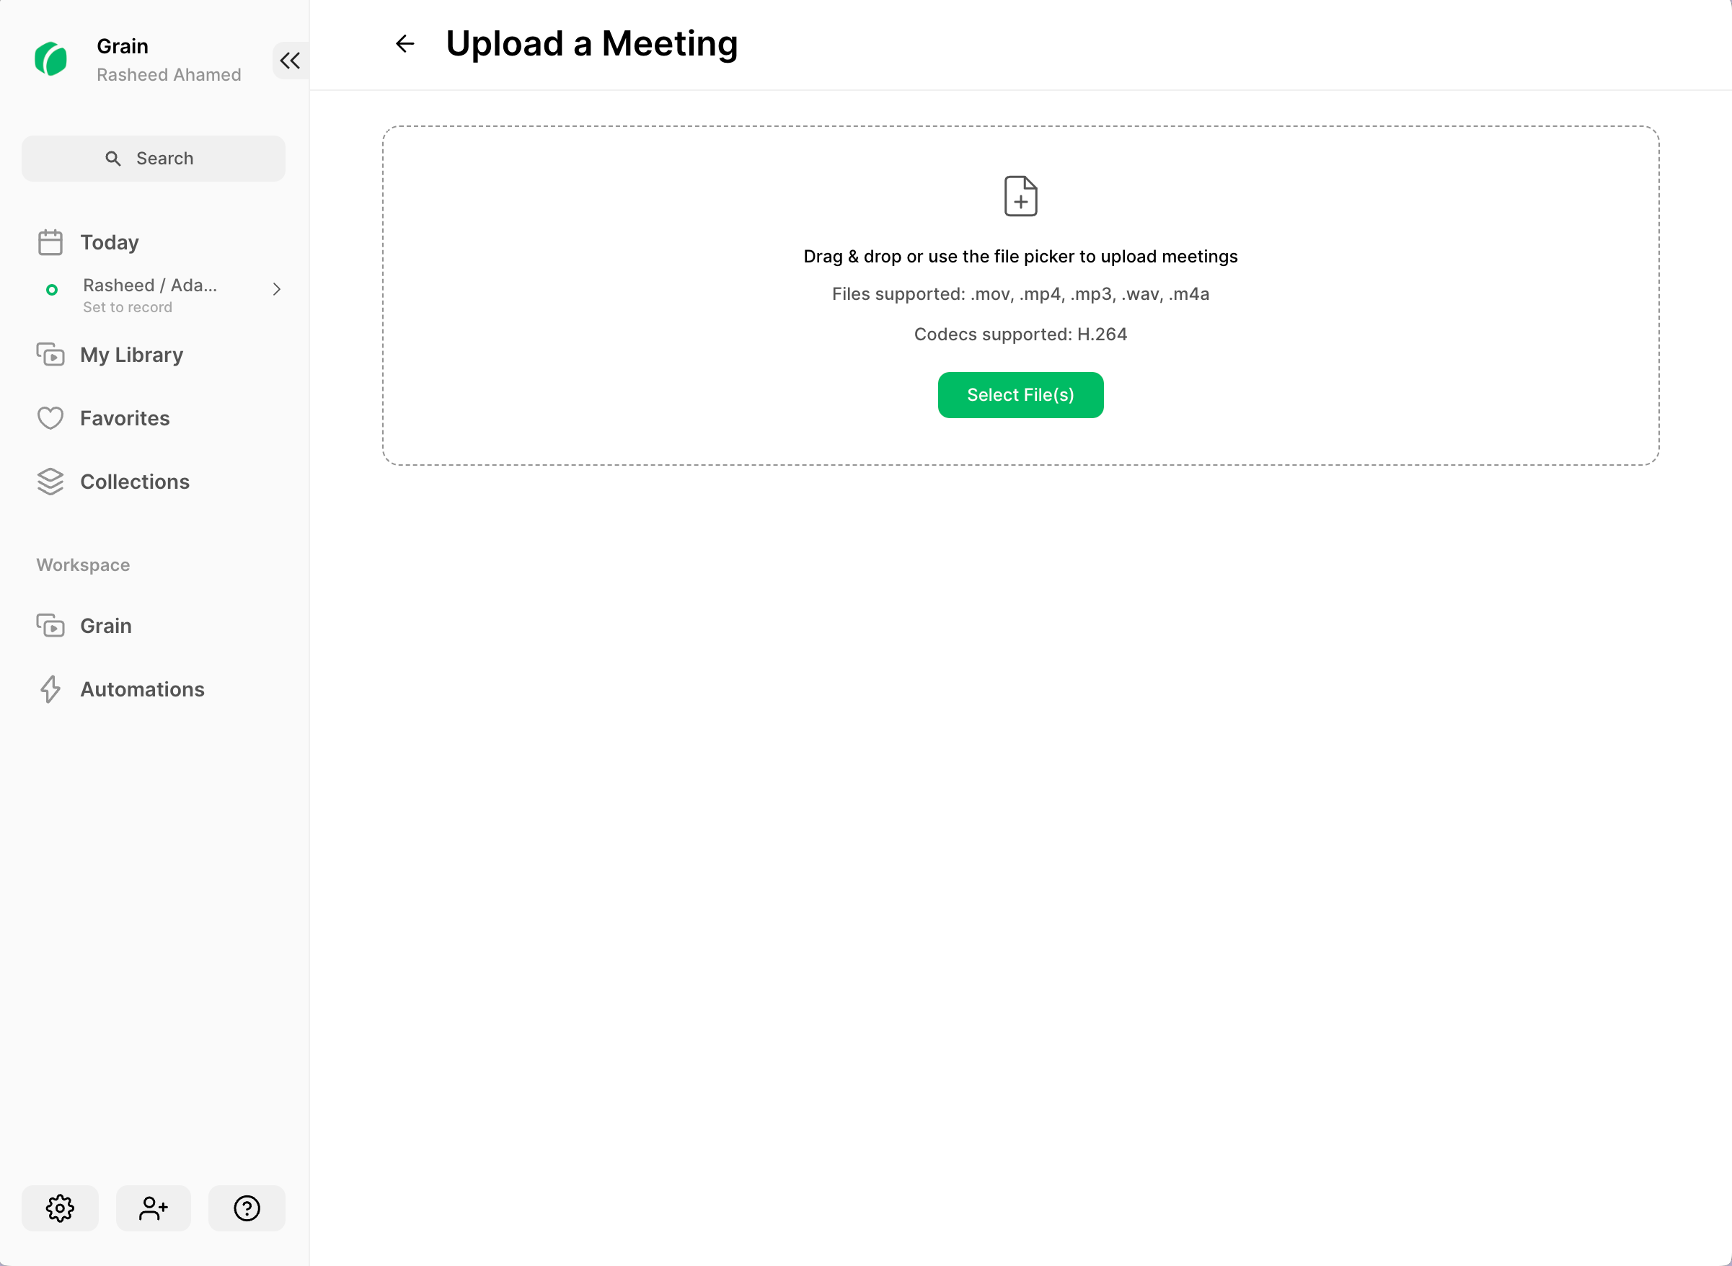
Task: Select the Today calendar icon
Action: coord(50,242)
